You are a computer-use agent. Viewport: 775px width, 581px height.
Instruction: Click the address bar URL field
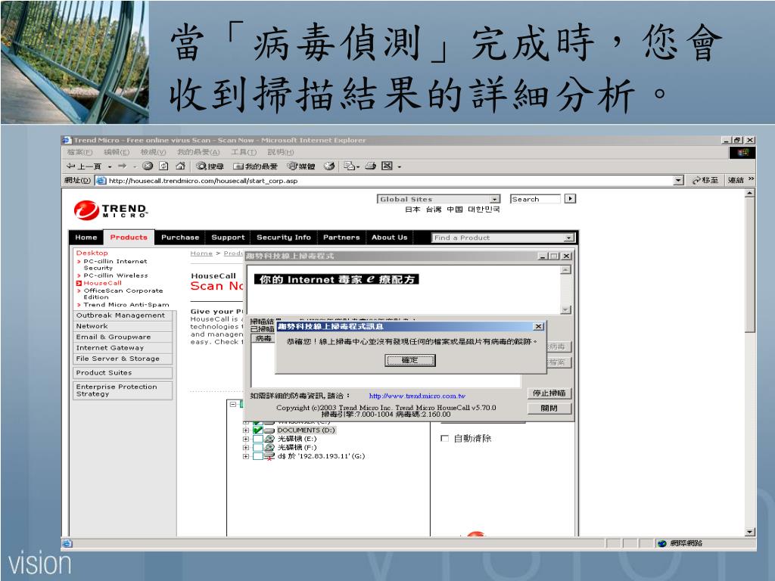click(390, 181)
